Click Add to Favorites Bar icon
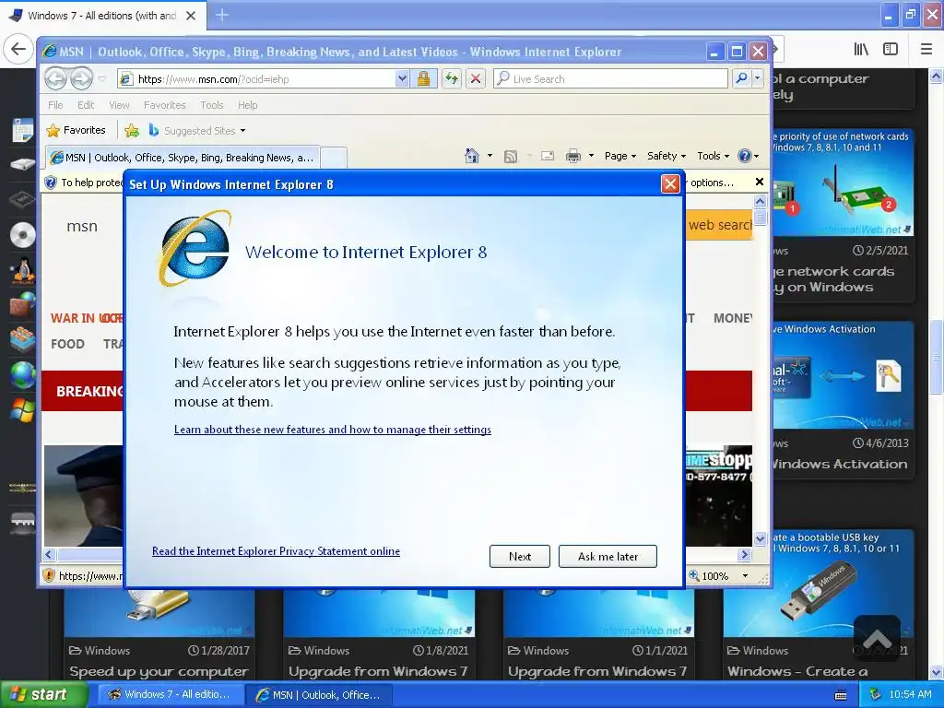The image size is (944, 708). point(132,130)
